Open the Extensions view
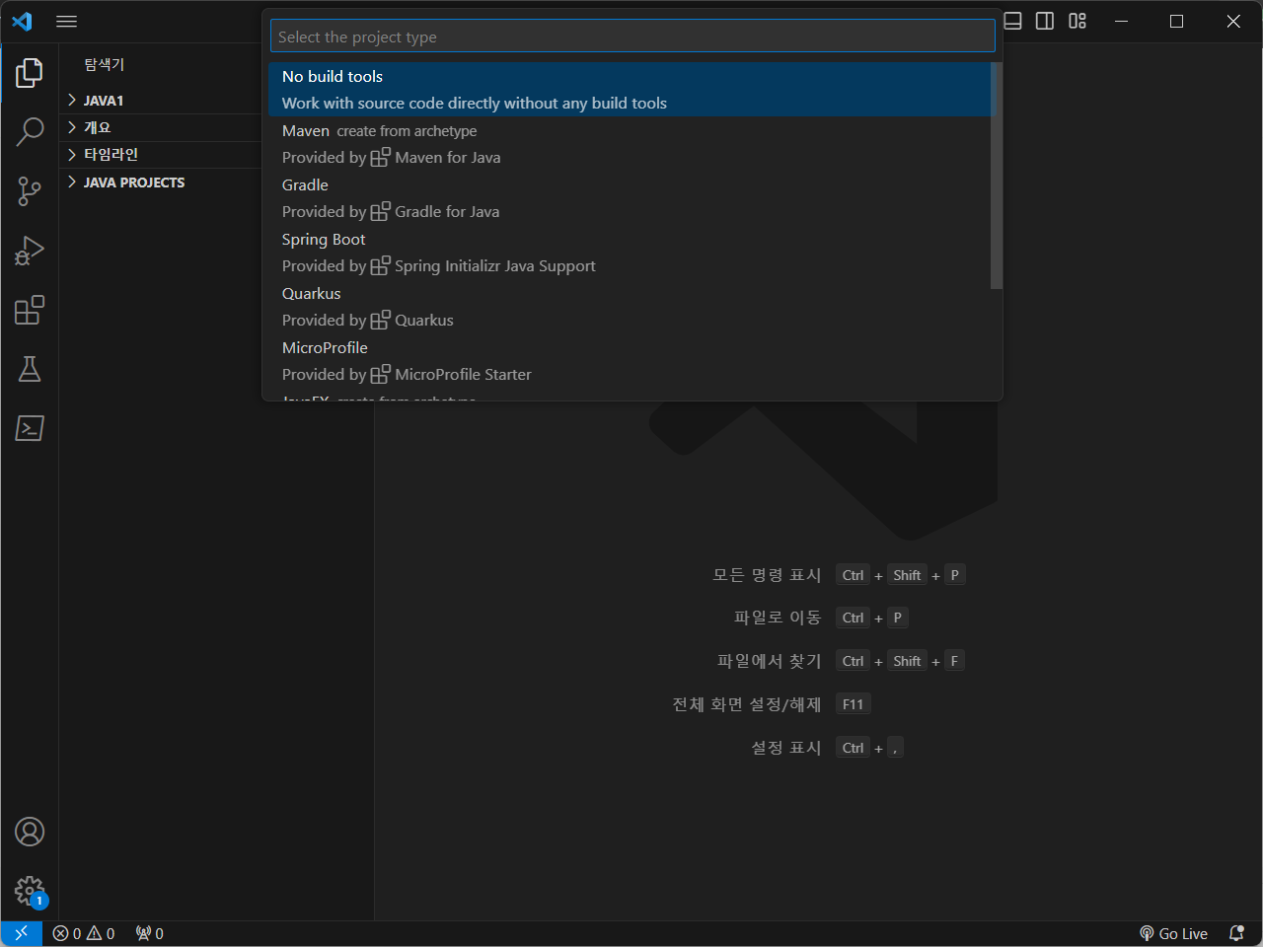The width and height of the screenshot is (1263, 947). (x=30, y=310)
